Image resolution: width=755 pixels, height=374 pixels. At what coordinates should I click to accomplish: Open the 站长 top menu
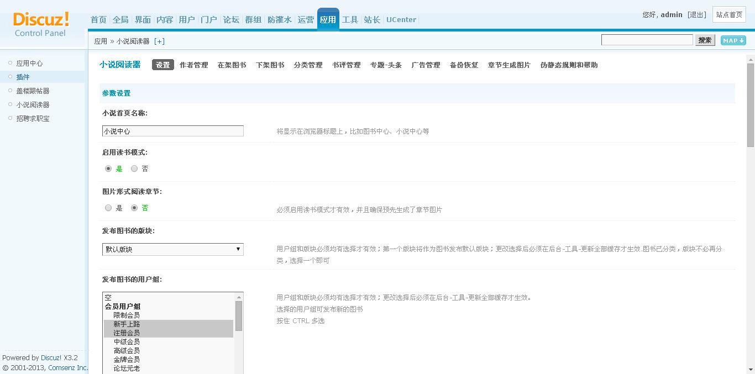(372, 19)
